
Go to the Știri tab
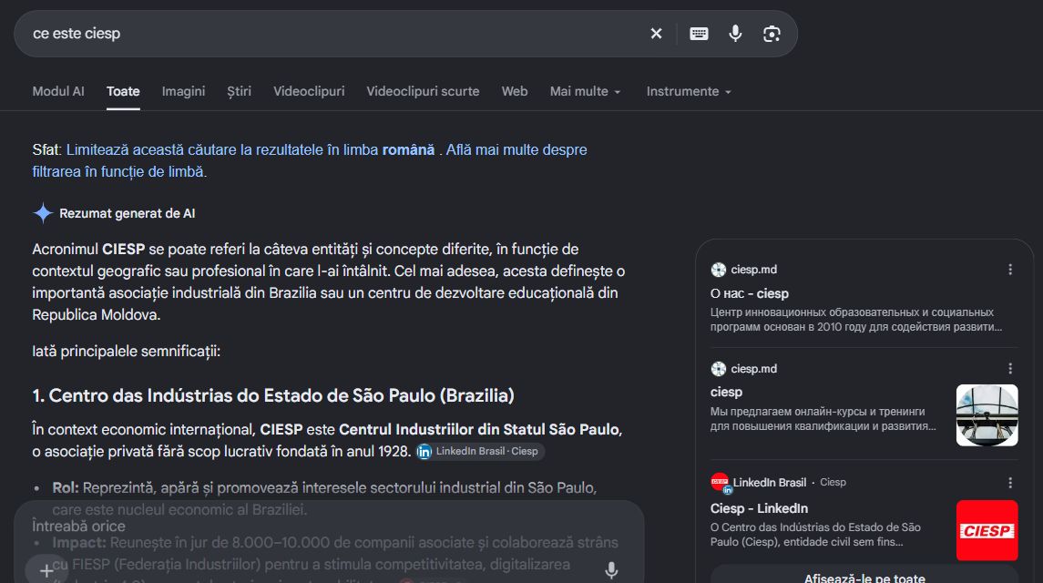[x=239, y=91]
